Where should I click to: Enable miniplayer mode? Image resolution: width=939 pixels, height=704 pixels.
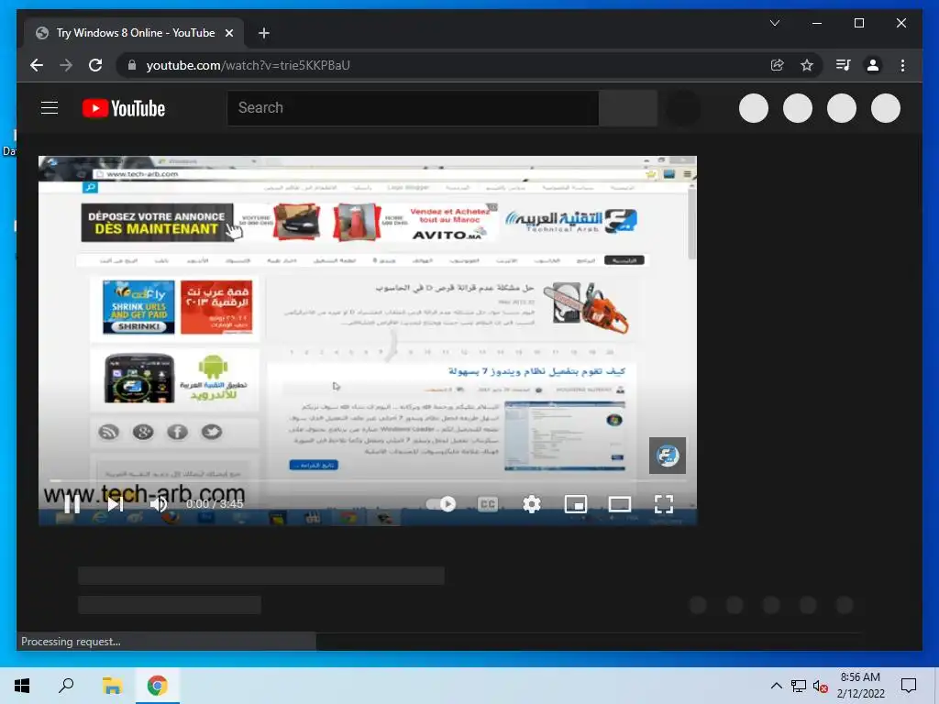pos(576,504)
